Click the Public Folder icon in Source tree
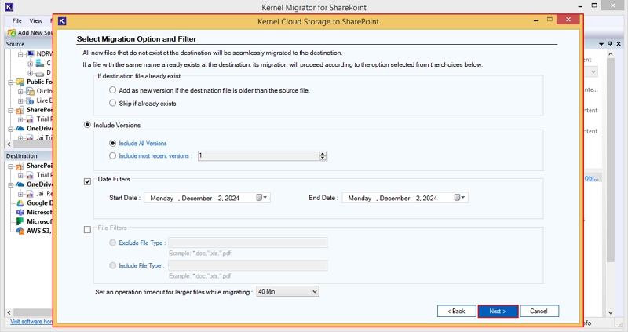Screen dimensions: 628x332 tap(20, 82)
